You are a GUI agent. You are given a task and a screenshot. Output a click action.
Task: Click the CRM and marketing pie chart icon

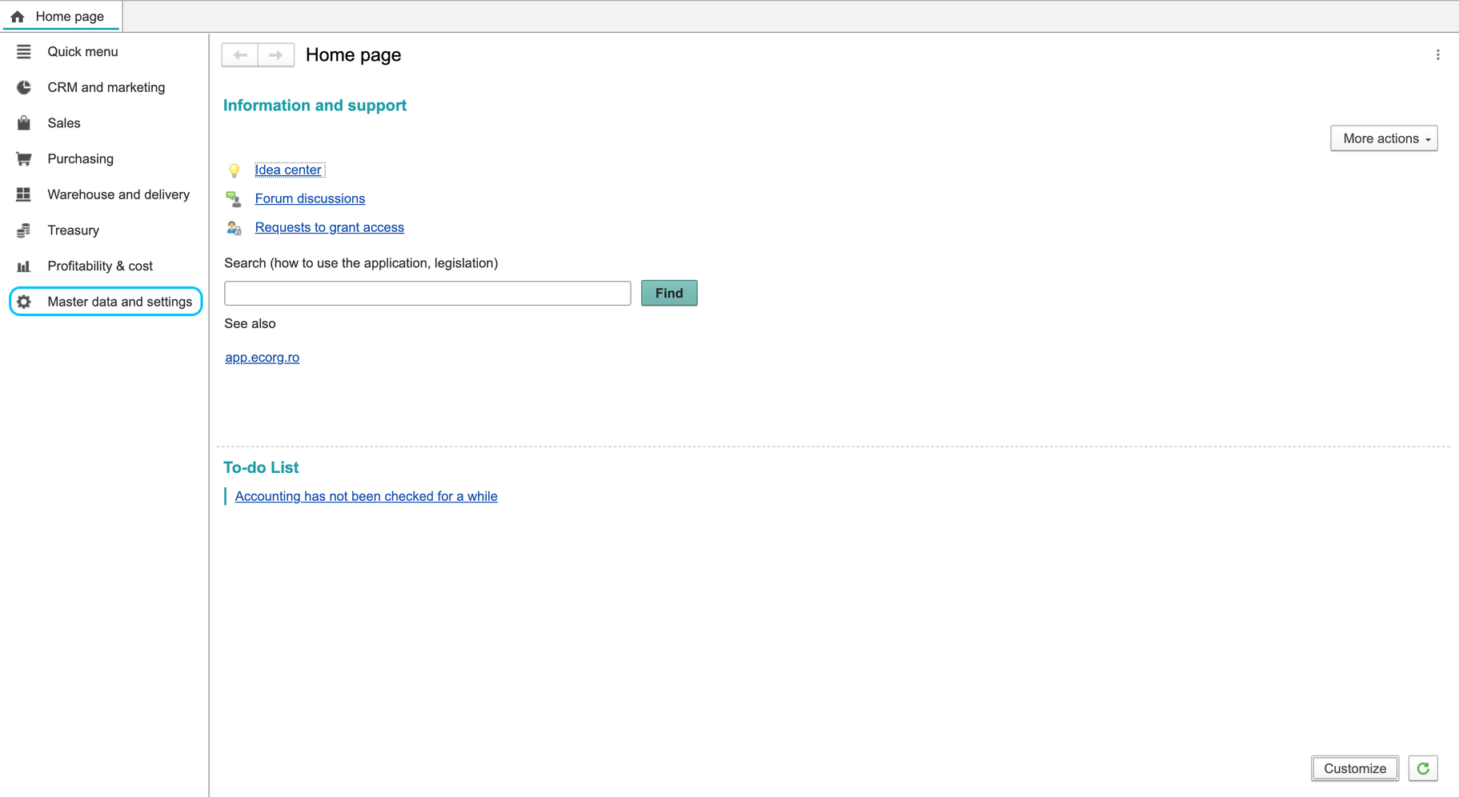tap(24, 87)
